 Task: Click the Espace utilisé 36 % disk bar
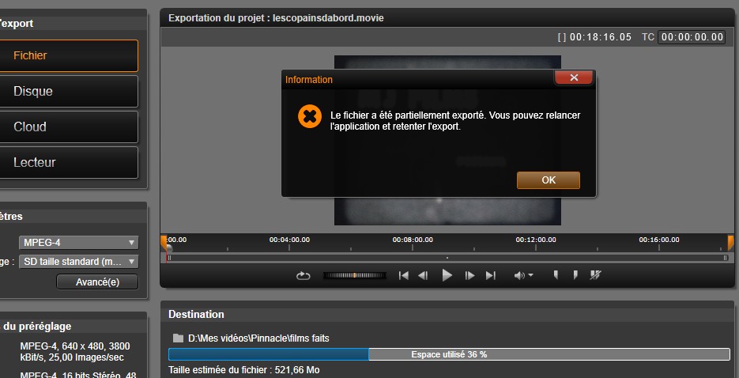pyautogui.click(x=449, y=354)
